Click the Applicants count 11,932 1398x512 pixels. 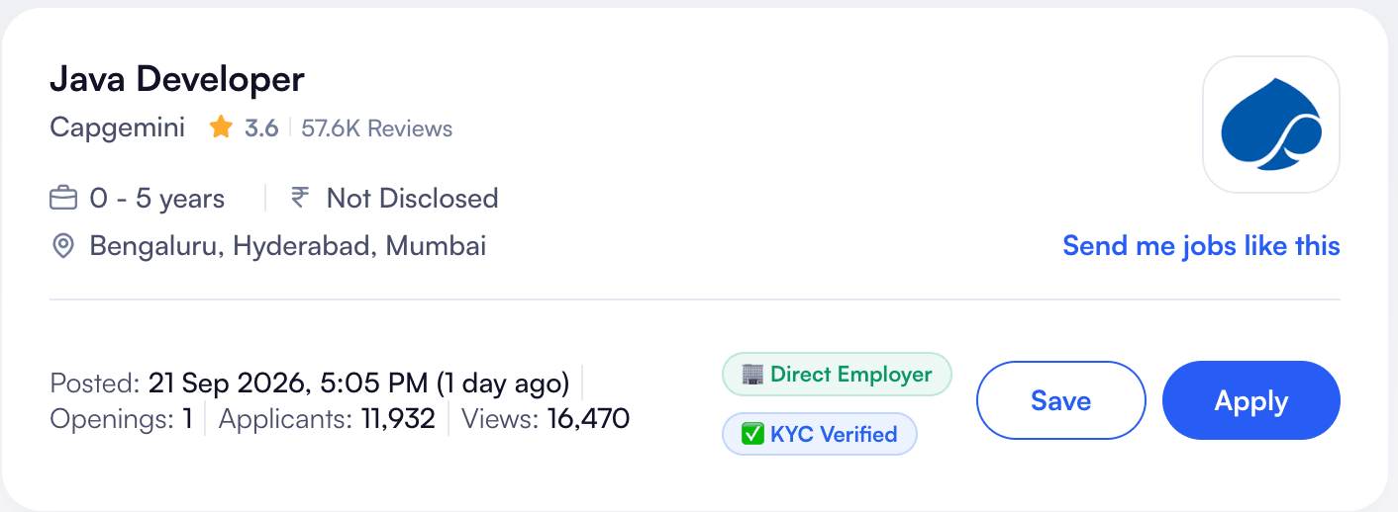[x=398, y=419]
